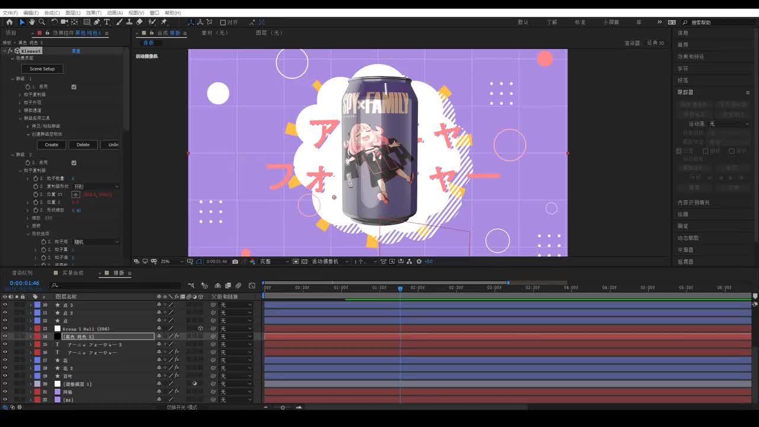Open the 完整 resolution dropdown

coord(275,262)
